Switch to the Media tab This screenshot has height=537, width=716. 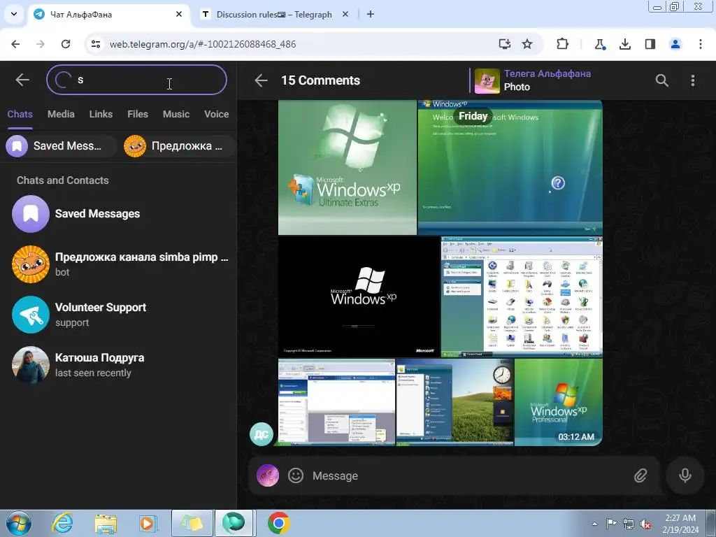[x=61, y=114]
